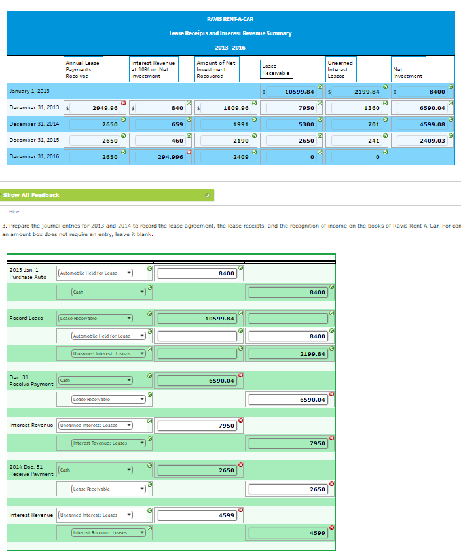Open the Lease Receivable dropdown in Record Lease

tap(96, 318)
